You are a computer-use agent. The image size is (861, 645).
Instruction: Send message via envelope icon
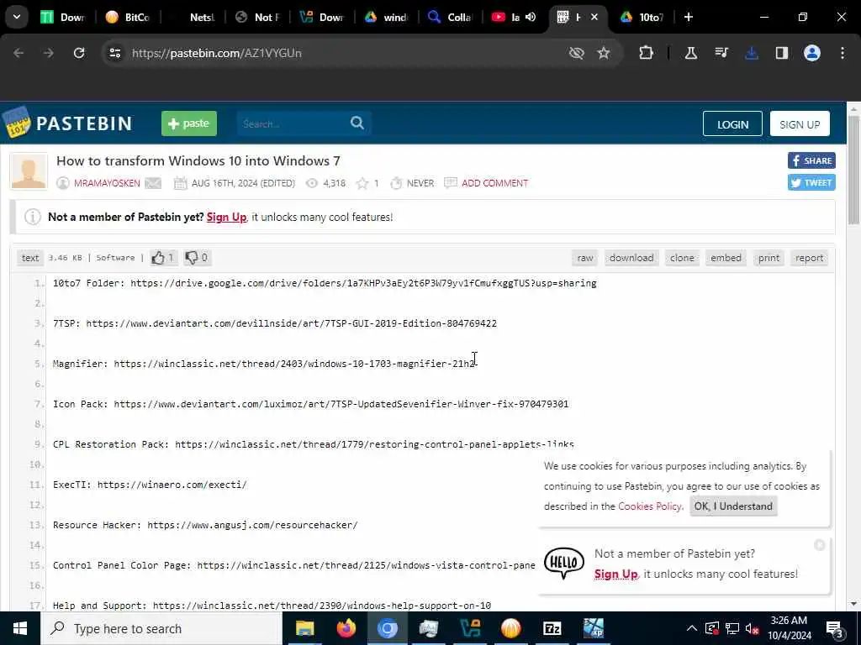point(153,183)
